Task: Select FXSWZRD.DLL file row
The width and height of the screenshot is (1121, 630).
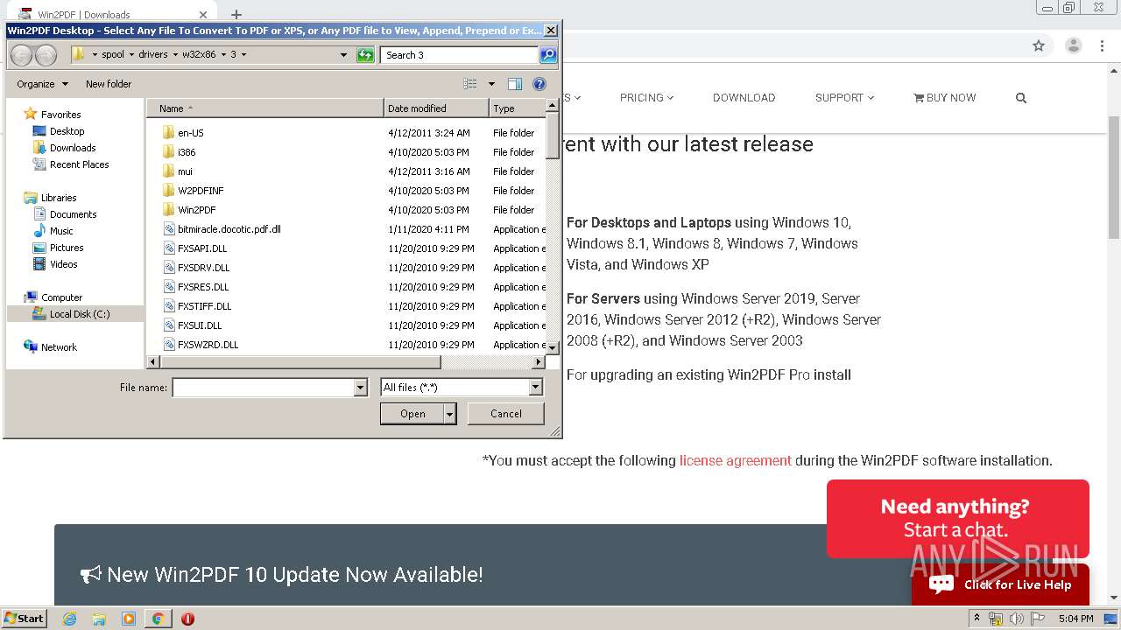Action: (x=346, y=345)
